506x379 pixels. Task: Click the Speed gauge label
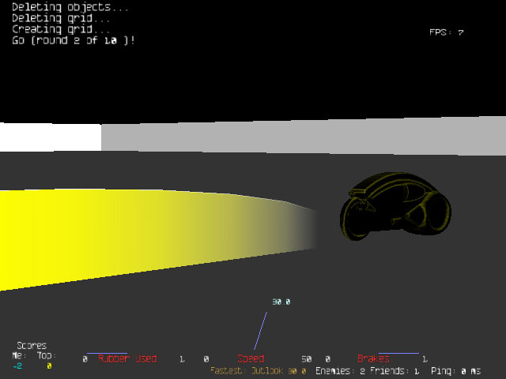coord(251,359)
